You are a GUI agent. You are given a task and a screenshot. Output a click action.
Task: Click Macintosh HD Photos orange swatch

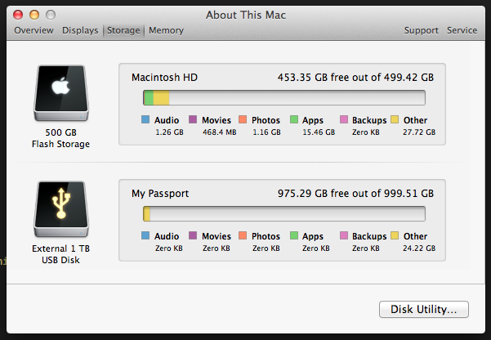coord(243,119)
